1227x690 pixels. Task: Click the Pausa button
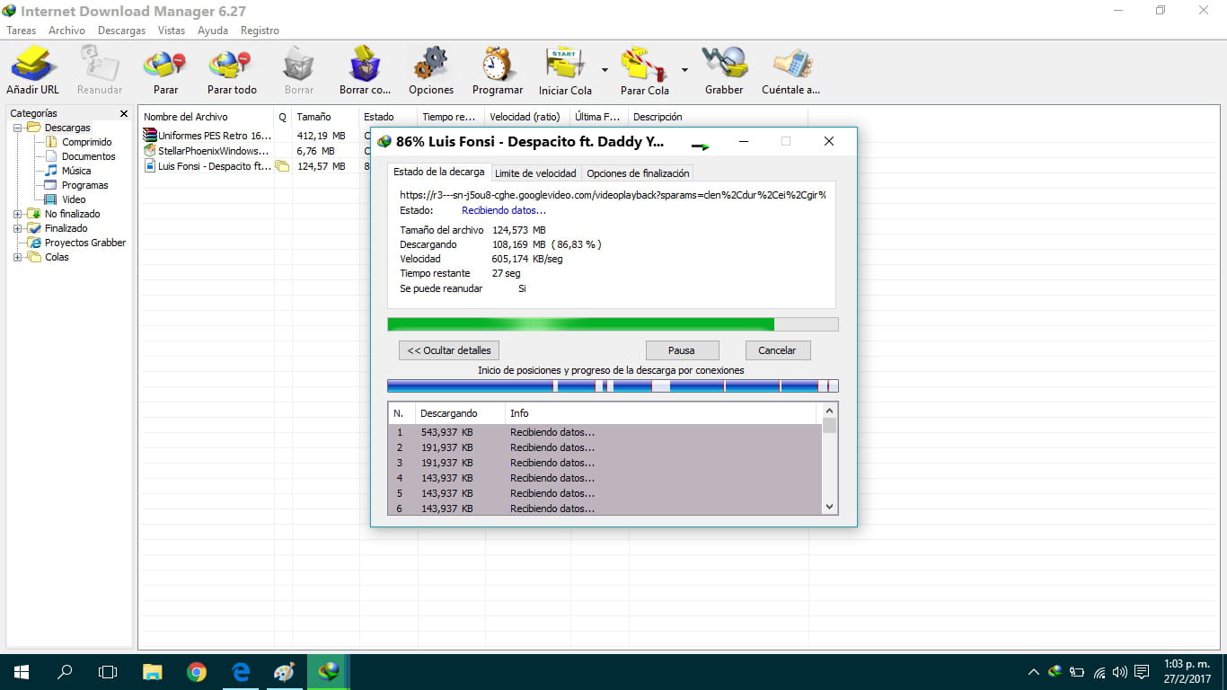682,350
